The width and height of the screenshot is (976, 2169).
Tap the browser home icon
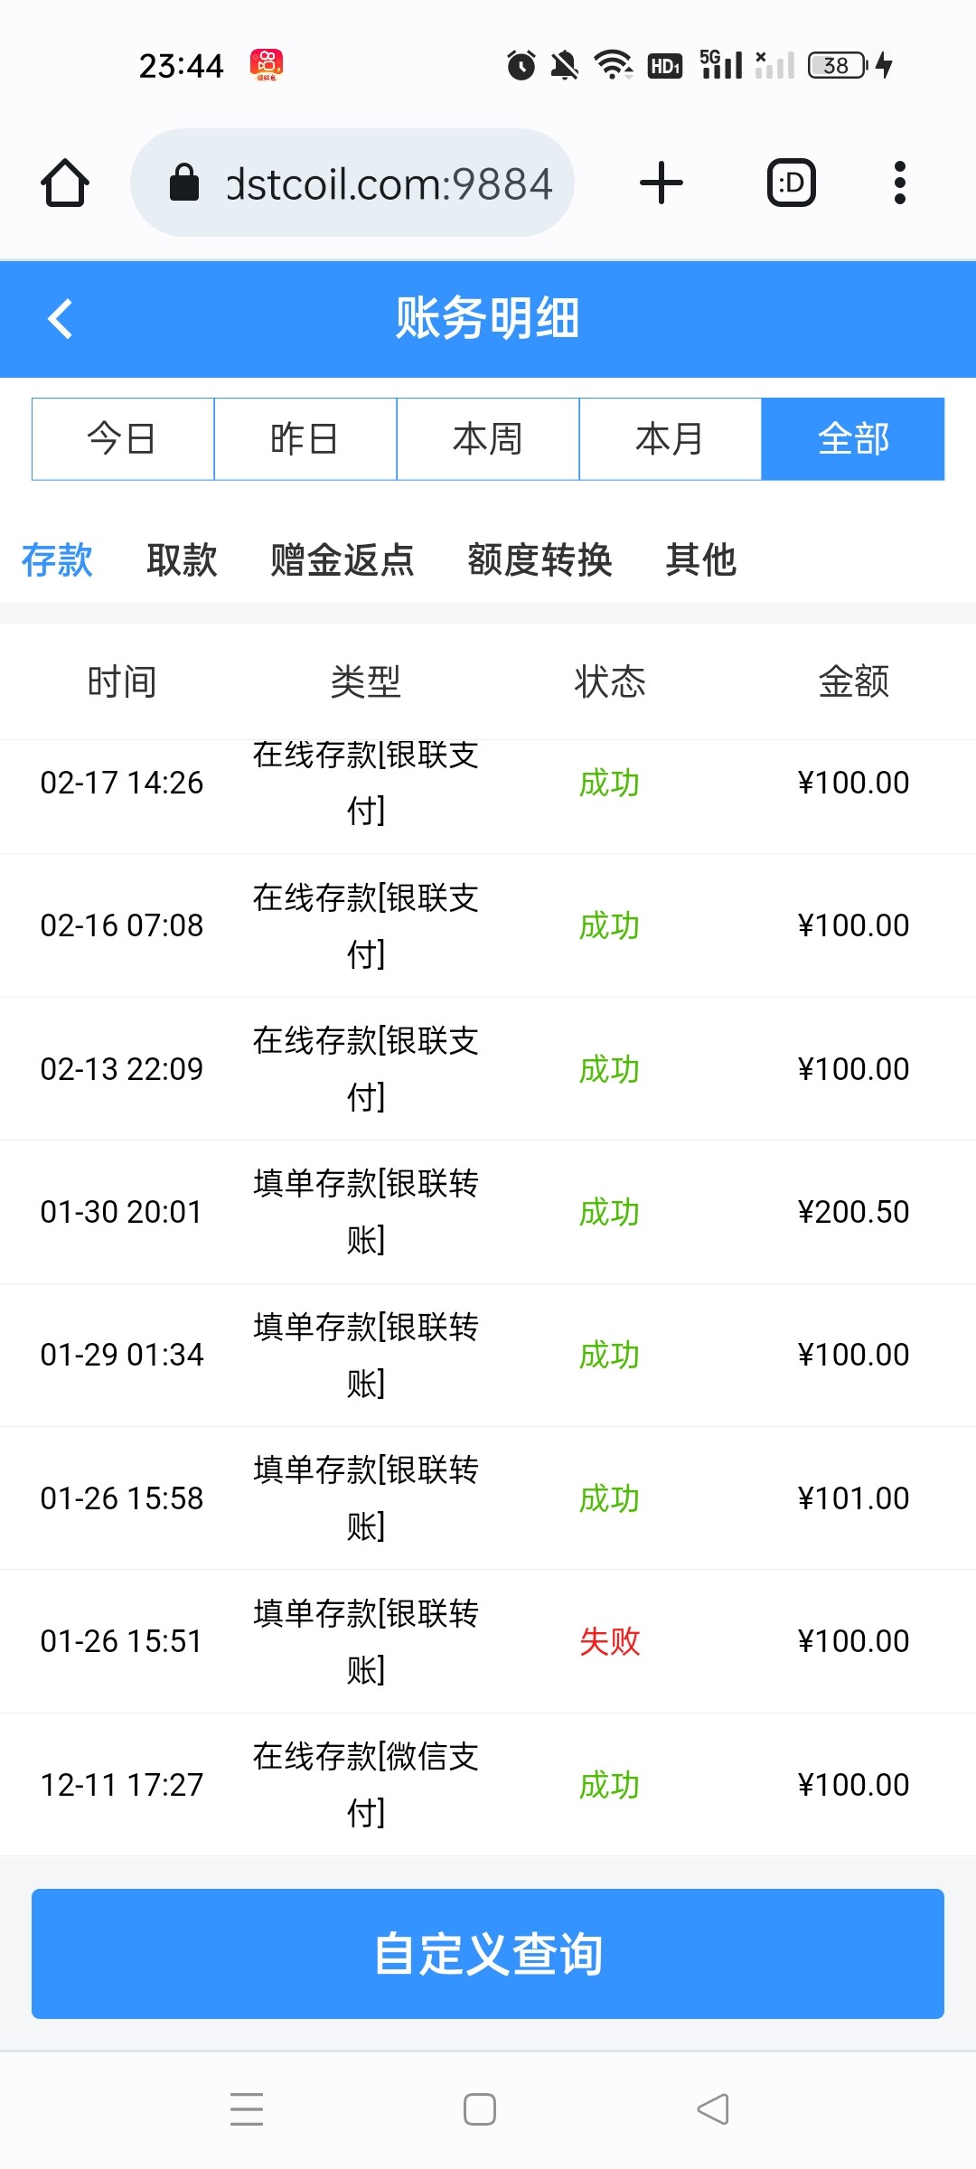pos(65,183)
